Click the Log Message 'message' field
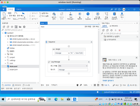140x106 pixels. [x=73, y=70]
